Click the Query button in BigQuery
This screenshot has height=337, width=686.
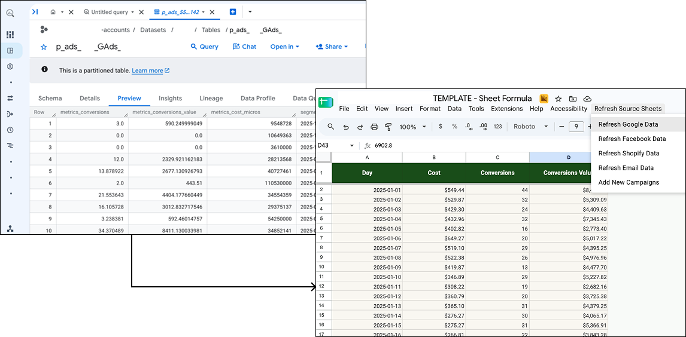pos(204,47)
